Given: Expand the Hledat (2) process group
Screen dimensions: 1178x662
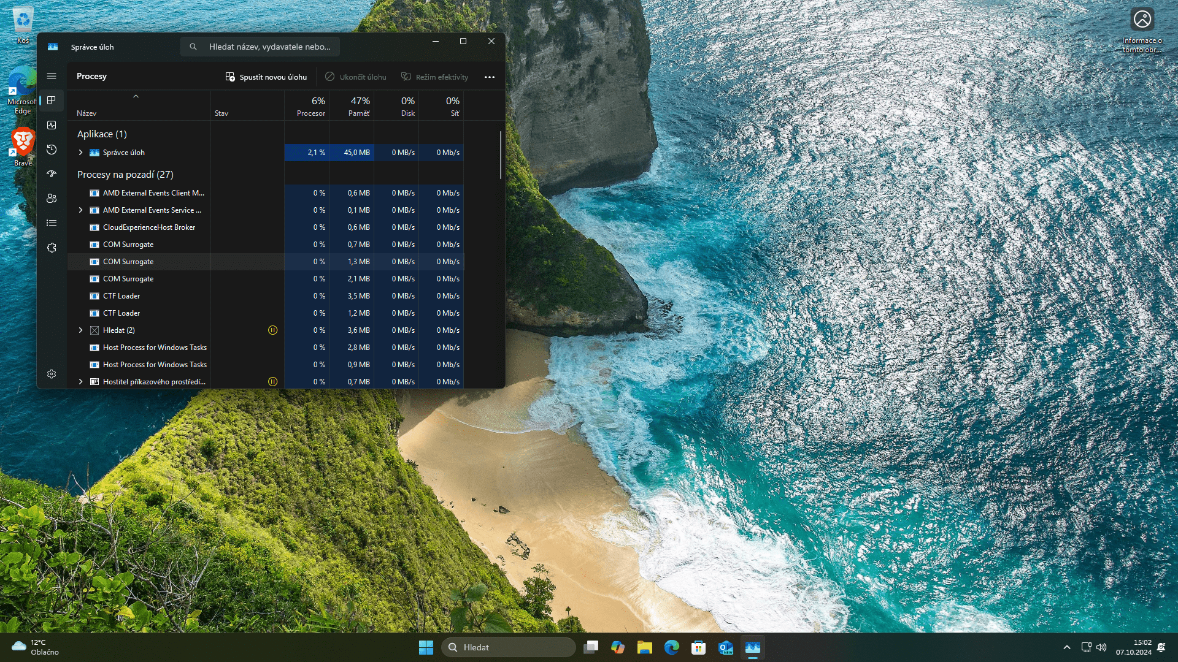Looking at the screenshot, I should (80, 330).
